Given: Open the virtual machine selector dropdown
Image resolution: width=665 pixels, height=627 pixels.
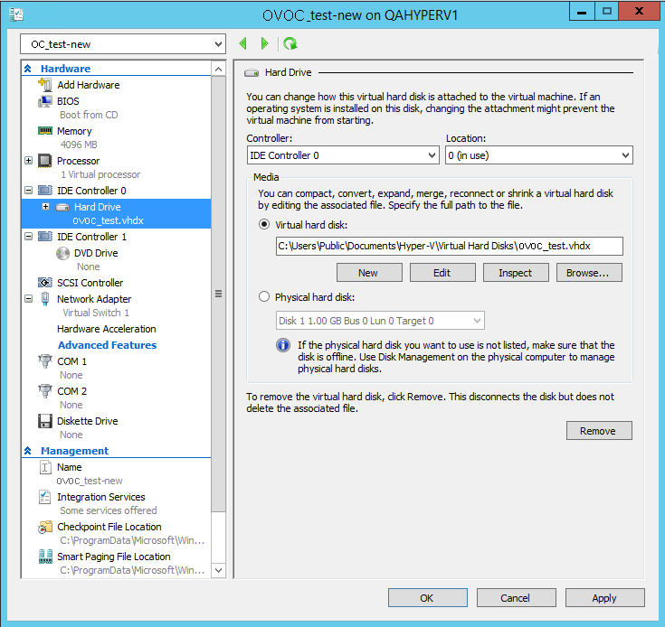Looking at the screenshot, I should pos(122,44).
